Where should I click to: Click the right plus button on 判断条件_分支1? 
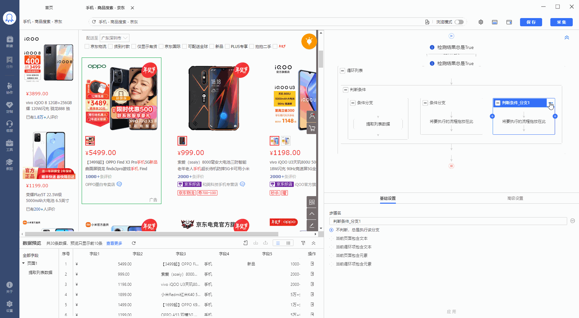pyautogui.click(x=555, y=116)
